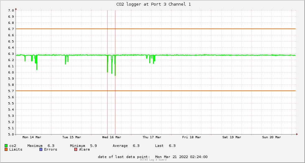
Task: Click the 'Minimum' legend label
Action: (x=78, y=146)
